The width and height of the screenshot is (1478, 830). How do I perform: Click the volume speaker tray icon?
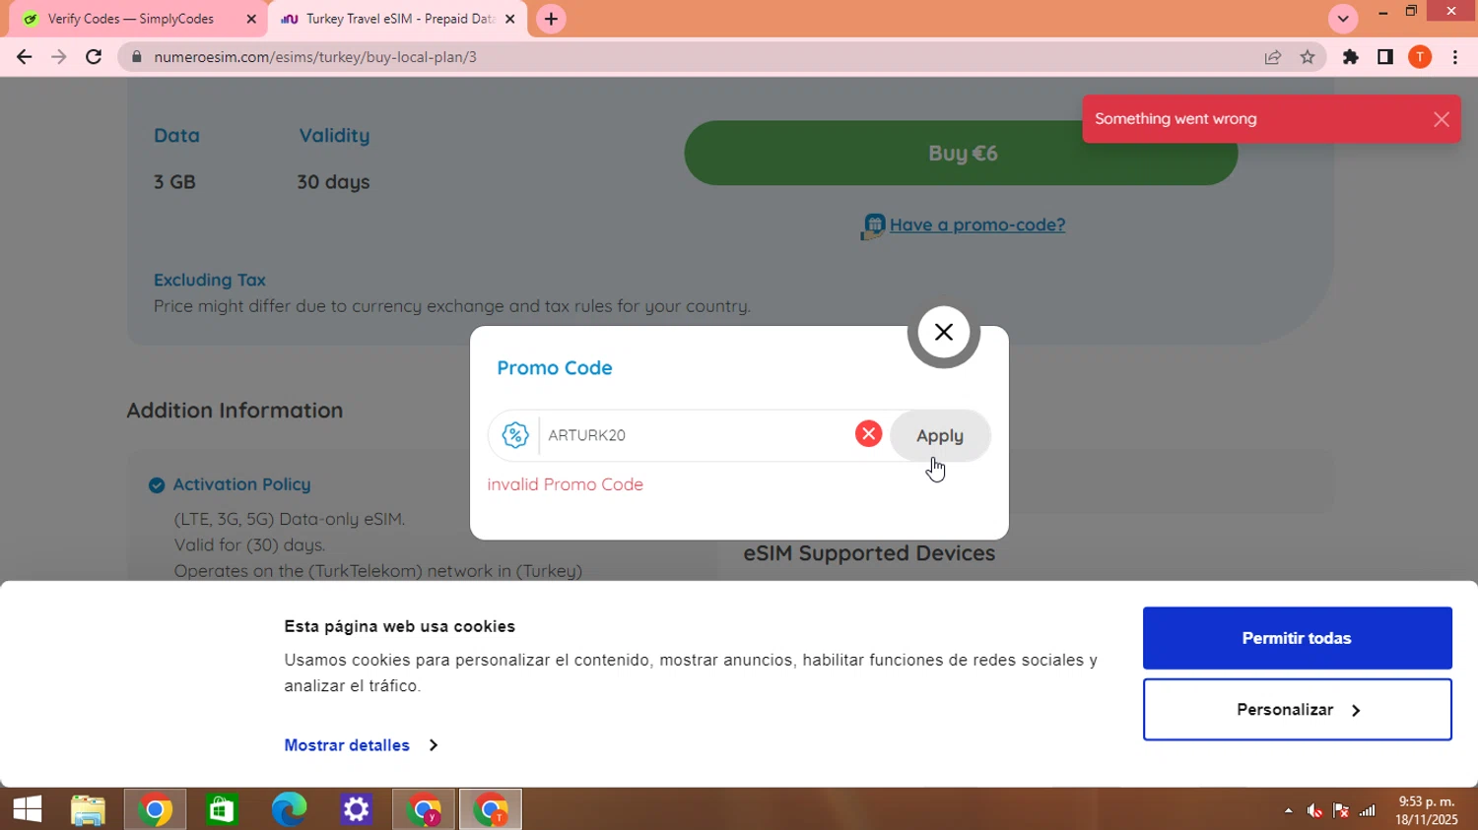click(1314, 810)
